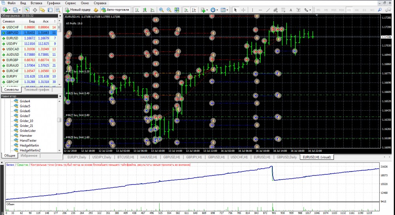
Task: Select the Crosshair tool
Action: 243,10
